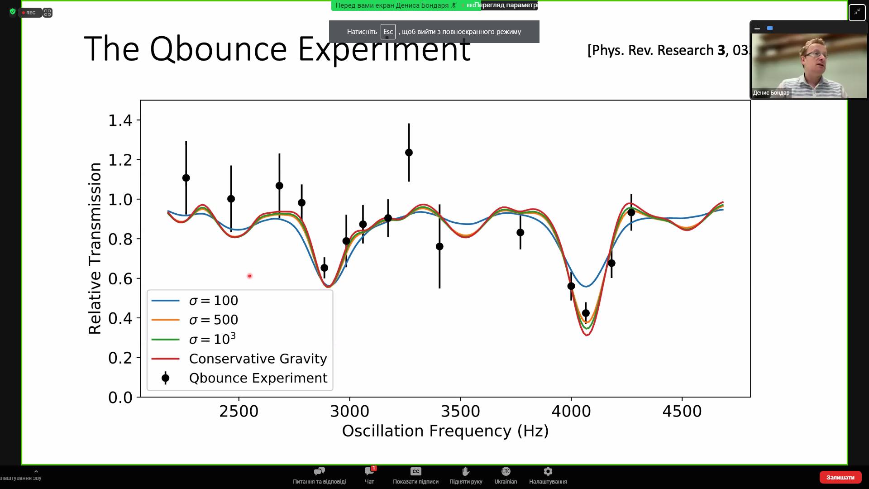This screenshot has width=869, height=489.
Task: Toggle Показати підписи closed captions
Action: [415, 475]
